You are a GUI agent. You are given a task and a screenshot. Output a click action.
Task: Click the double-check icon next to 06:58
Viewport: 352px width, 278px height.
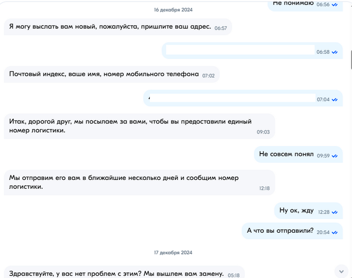(x=334, y=52)
